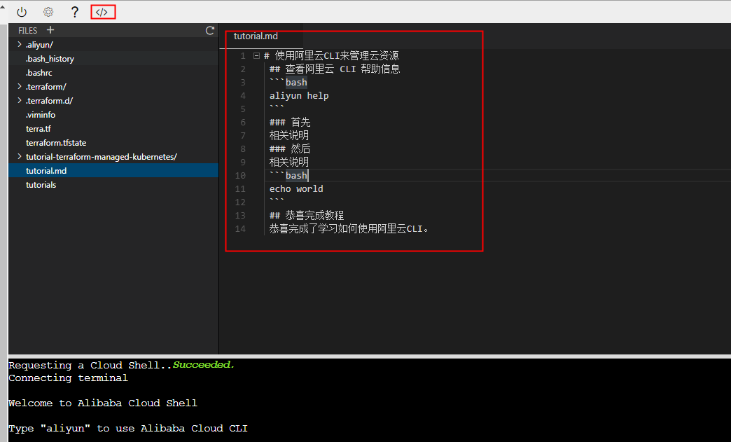This screenshot has height=442, width=731.
Task: Expand the .terraform/ folder chevron
Action: coord(19,86)
